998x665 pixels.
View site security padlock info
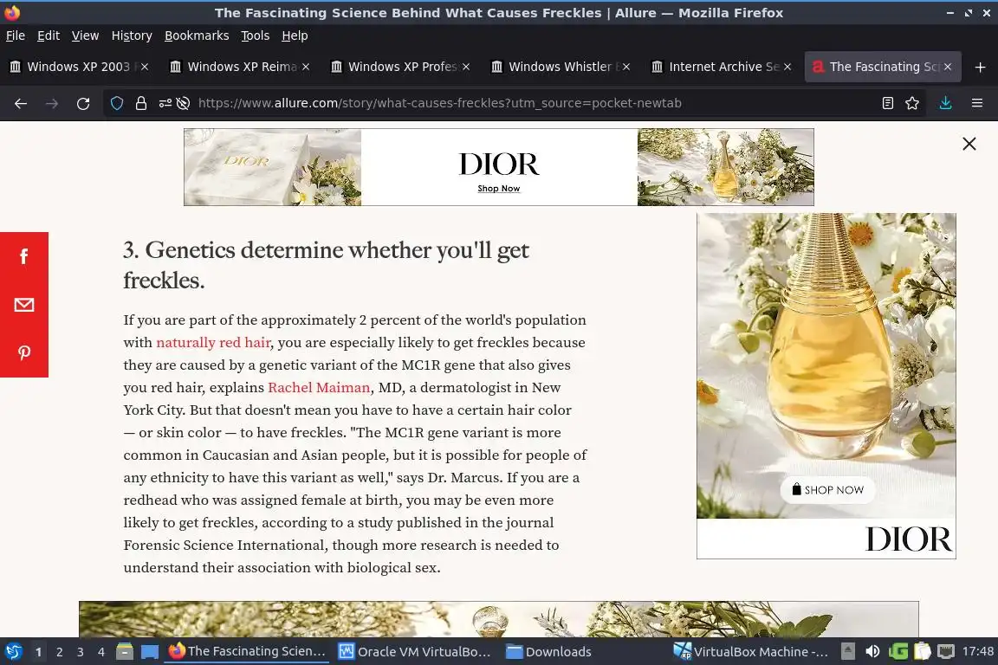click(x=141, y=103)
